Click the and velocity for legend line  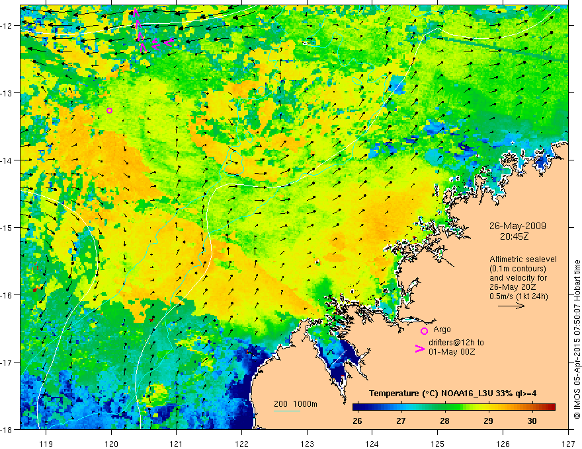pyautogui.click(x=518, y=278)
